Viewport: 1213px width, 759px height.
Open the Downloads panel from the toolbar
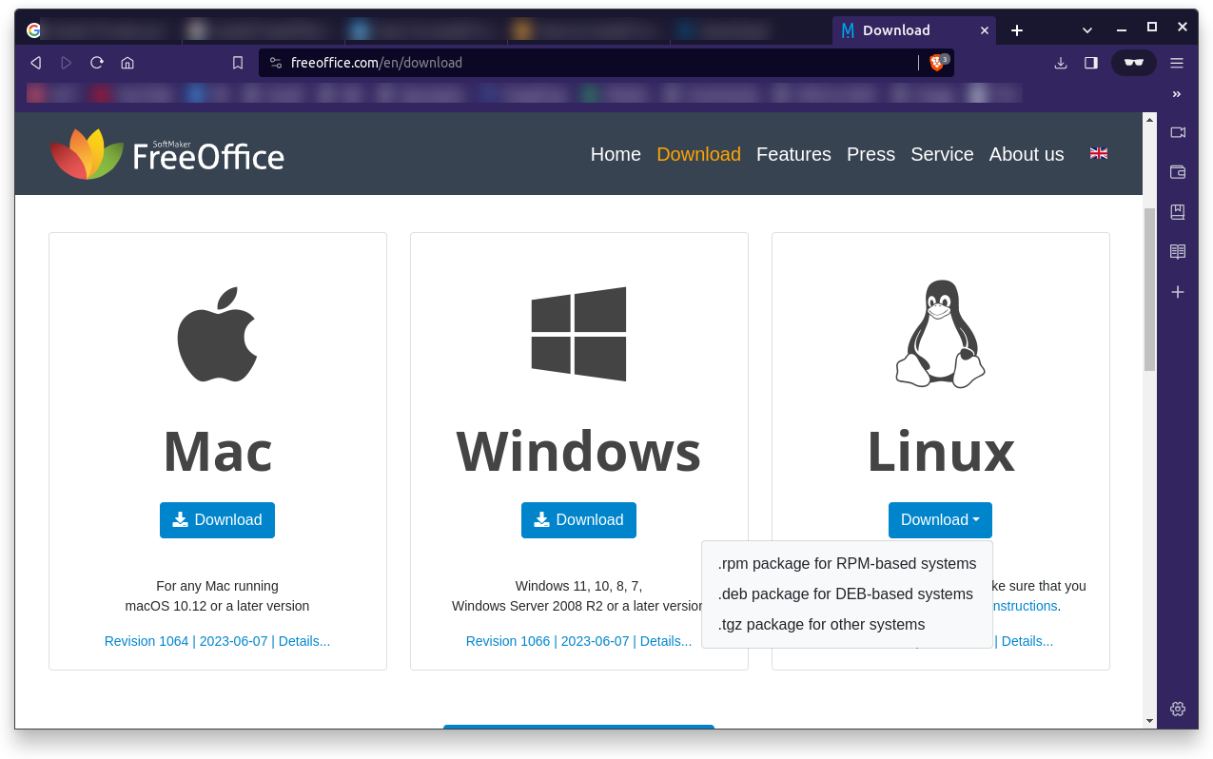(x=1059, y=63)
